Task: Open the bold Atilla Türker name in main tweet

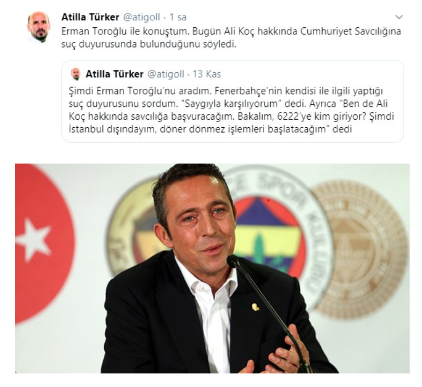Action: click(90, 17)
